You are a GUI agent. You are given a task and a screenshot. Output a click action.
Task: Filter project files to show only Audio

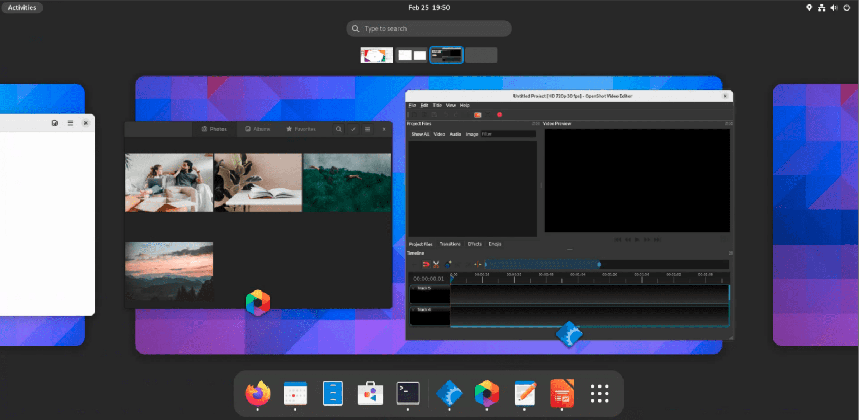pos(455,134)
